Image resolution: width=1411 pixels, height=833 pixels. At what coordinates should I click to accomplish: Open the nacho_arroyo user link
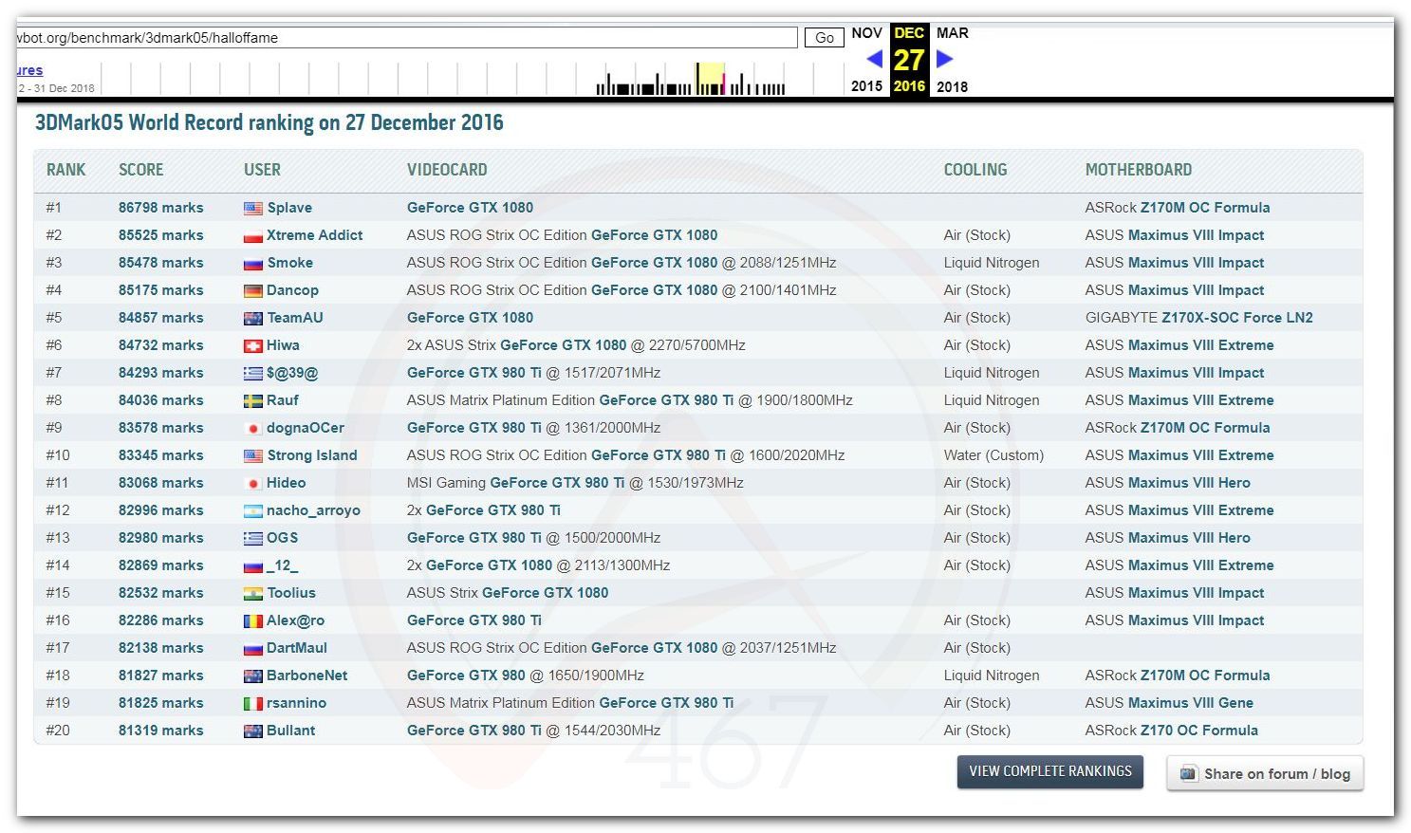[314, 510]
